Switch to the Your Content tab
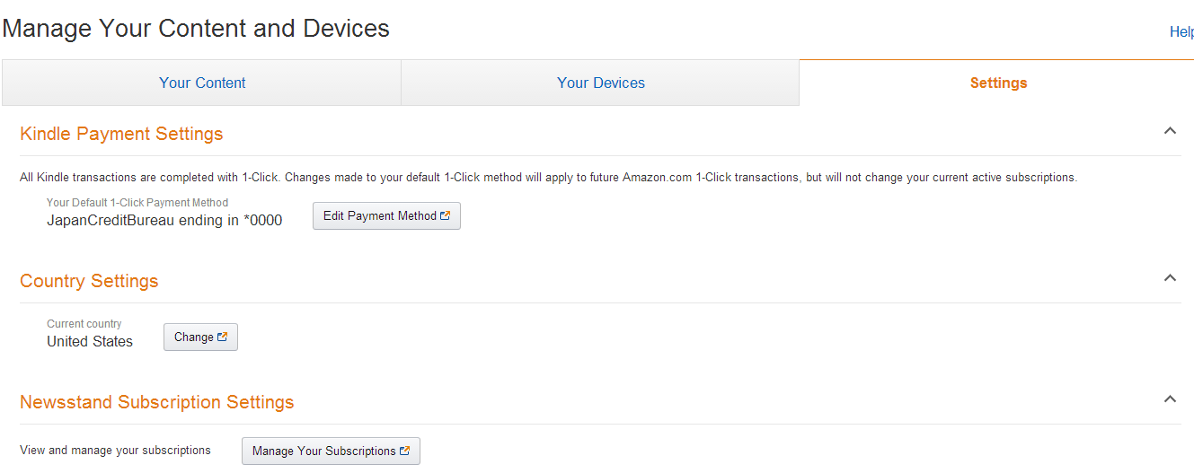Screen dimensions: 1194x473 tap(202, 83)
